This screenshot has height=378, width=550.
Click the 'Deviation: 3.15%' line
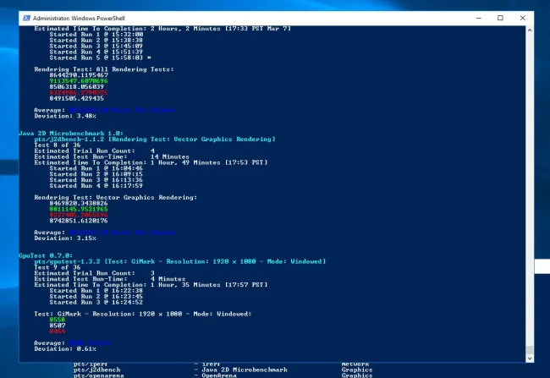(65, 238)
